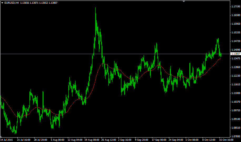Click the 1.15335 price axis label

pos(236,32)
